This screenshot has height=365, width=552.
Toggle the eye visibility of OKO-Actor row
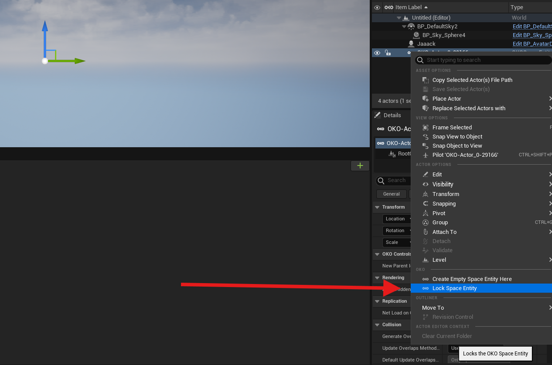[x=377, y=53]
